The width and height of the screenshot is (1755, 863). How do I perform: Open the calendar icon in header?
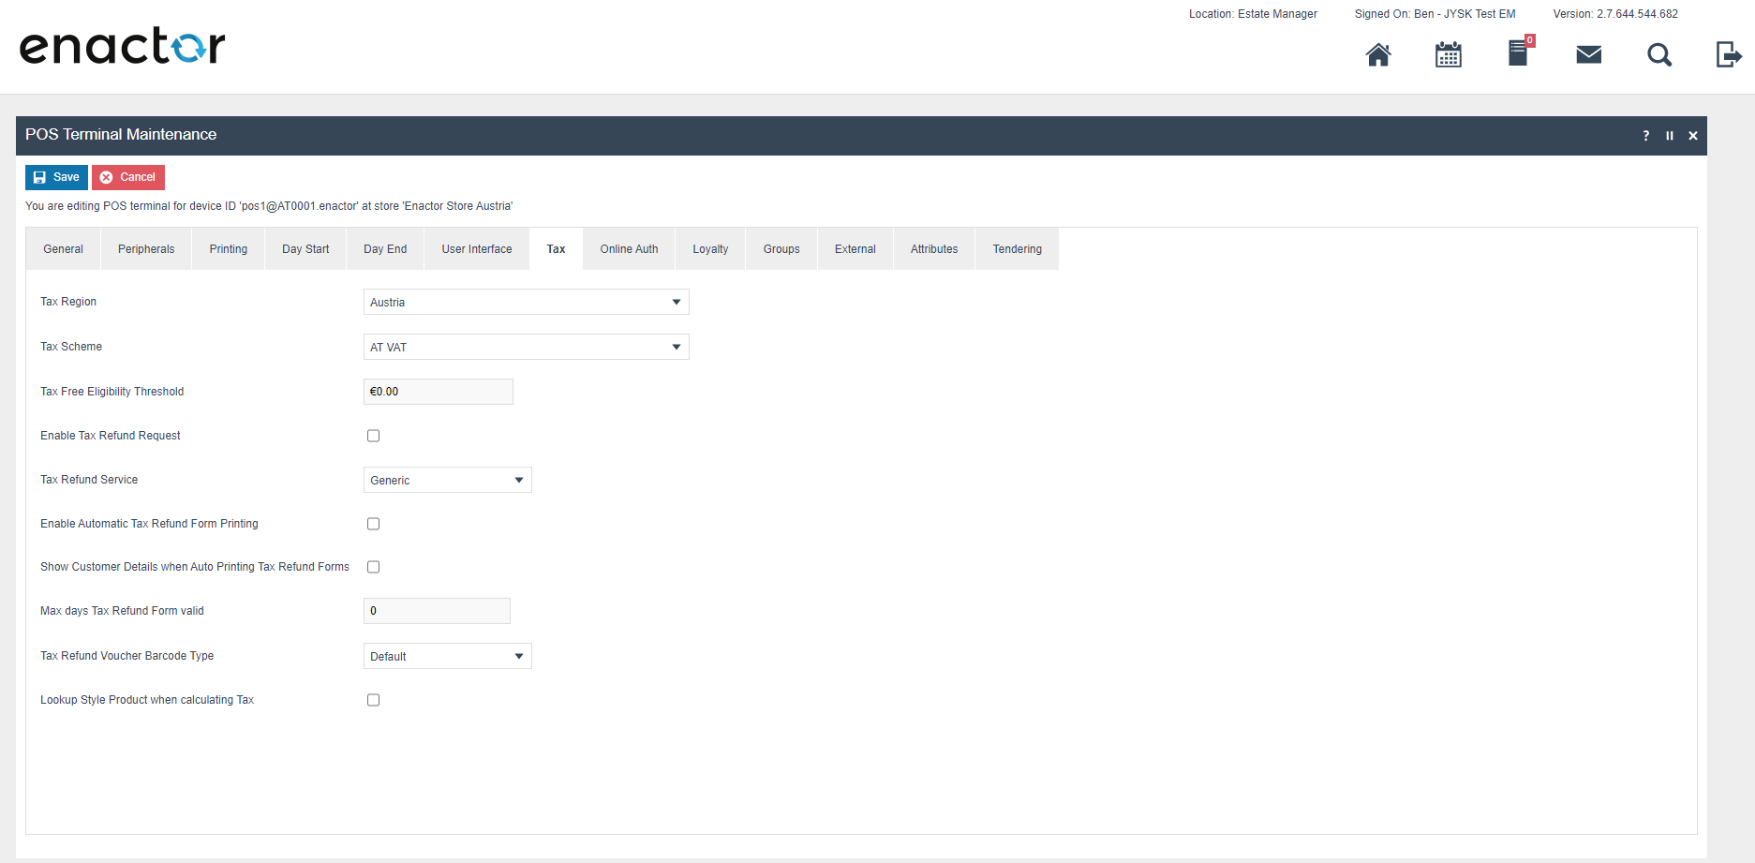1448,55
